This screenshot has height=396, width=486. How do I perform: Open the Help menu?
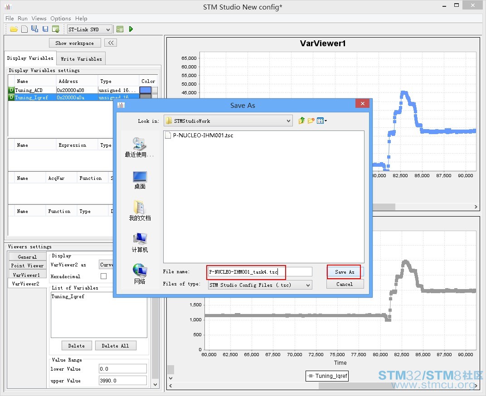click(81, 18)
